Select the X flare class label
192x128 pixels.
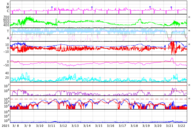point(8,4)
